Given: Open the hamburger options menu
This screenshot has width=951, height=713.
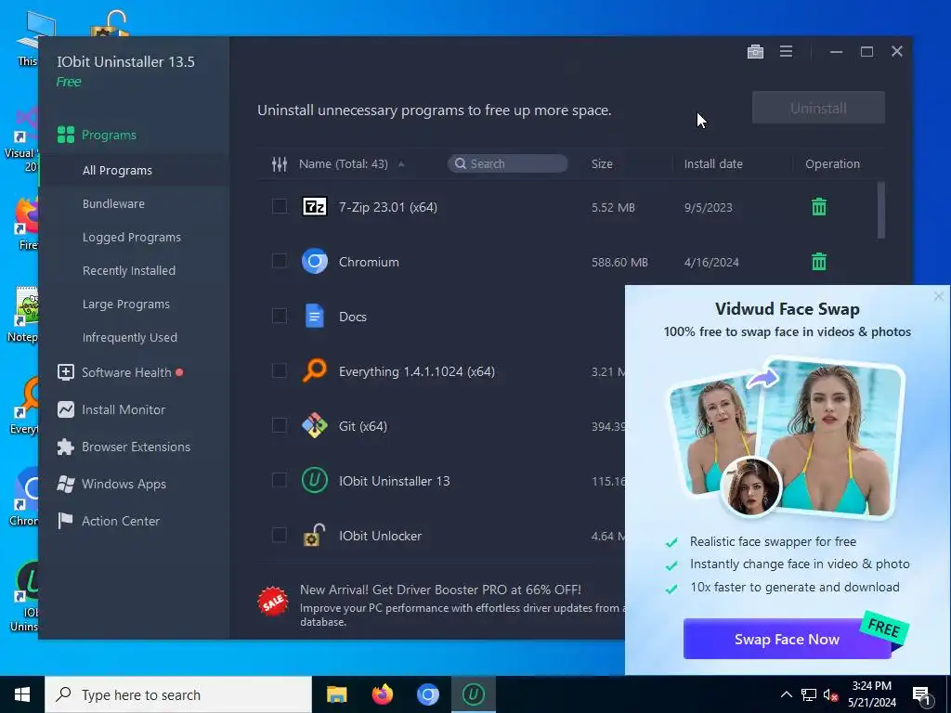Looking at the screenshot, I should (786, 52).
